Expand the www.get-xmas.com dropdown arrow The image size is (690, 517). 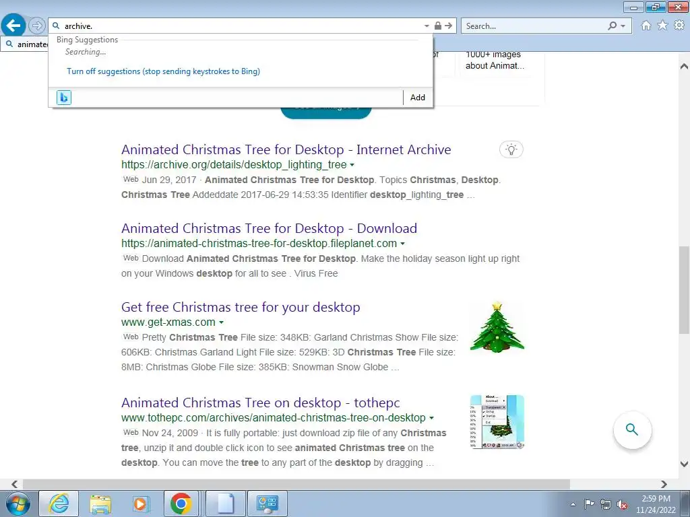[x=221, y=322]
